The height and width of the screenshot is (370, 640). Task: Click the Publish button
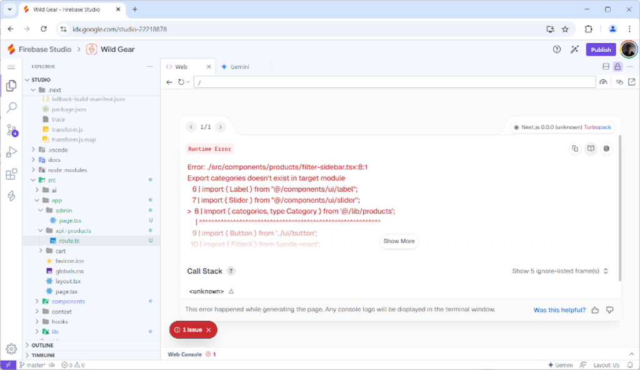(600, 49)
